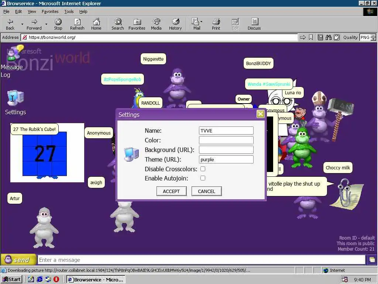
Task: Click the Internet Explorer quick launch icon
Action: 39,280
